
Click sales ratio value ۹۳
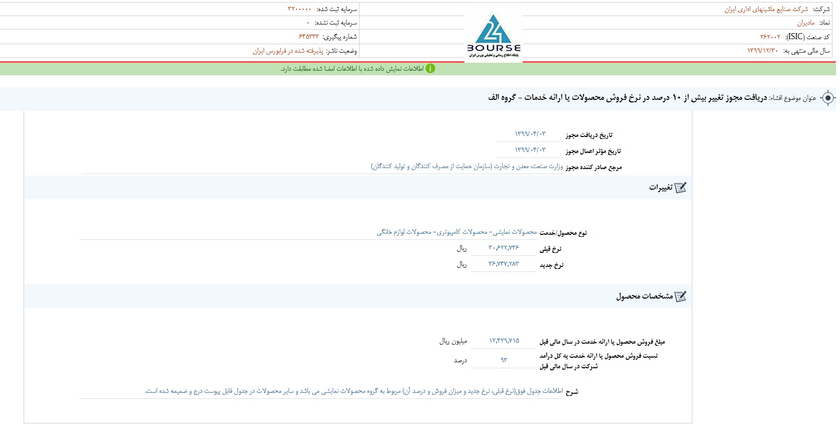[x=504, y=360]
